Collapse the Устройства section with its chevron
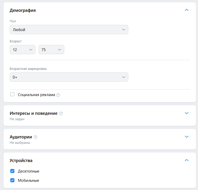The height and width of the screenshot is (190, 198). coord(186,160)
